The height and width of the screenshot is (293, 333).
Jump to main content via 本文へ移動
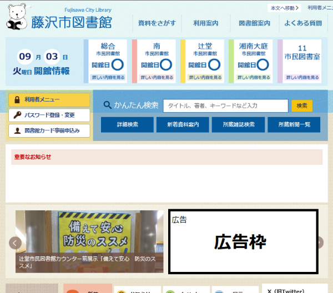(284, 8)
